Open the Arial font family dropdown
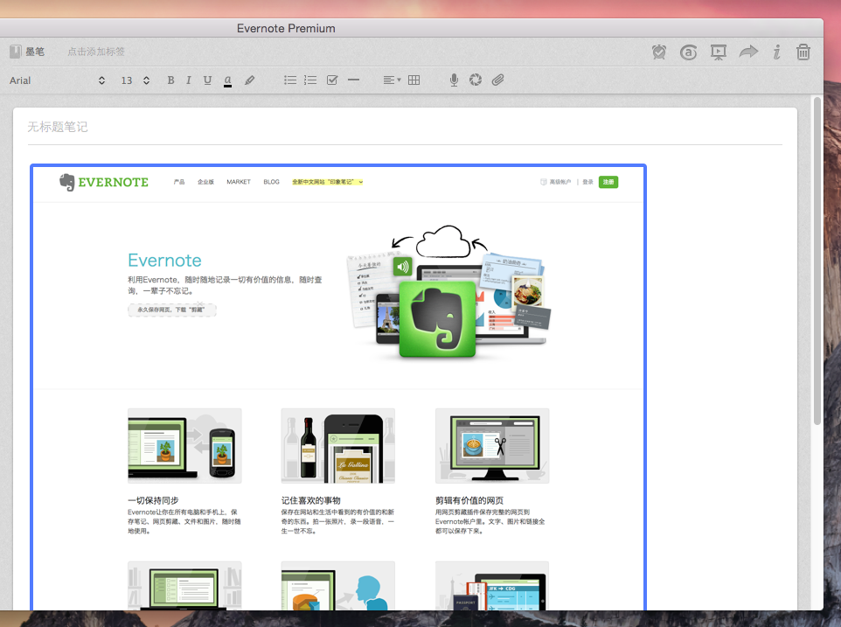 (x=57, y=80)
